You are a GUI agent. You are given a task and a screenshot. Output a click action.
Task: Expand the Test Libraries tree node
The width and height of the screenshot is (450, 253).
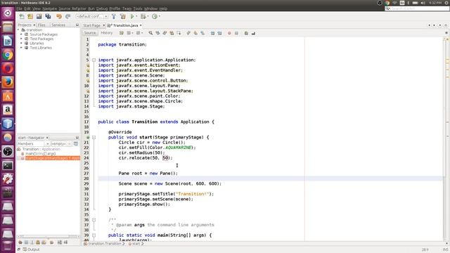tap(22, 48)
